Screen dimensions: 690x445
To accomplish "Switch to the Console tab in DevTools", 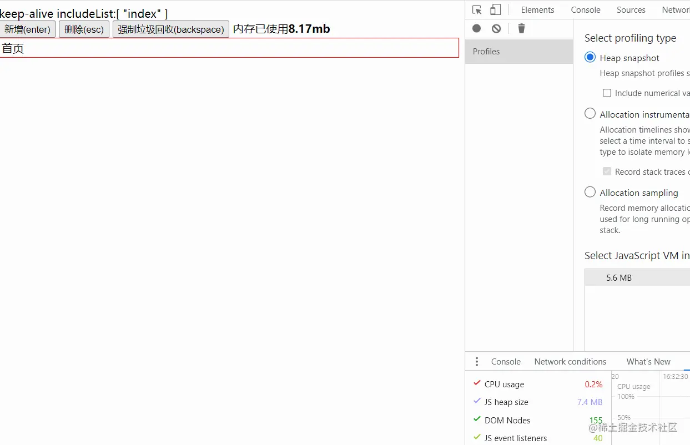I will [x=586, y=10].
